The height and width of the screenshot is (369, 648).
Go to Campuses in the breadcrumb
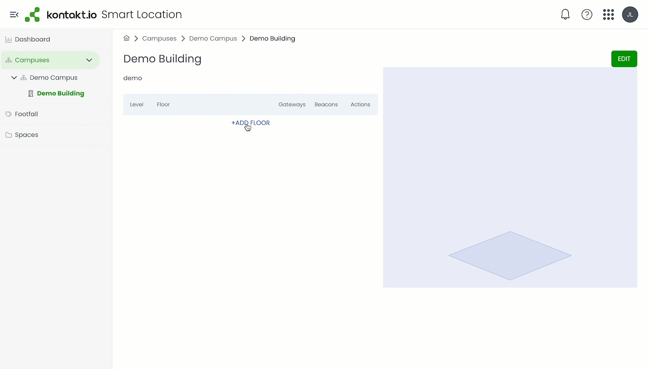click(159, 38)
